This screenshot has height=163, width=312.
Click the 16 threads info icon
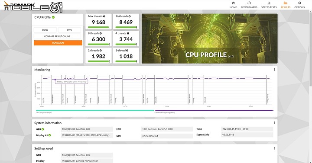click(x=130, y=16)
